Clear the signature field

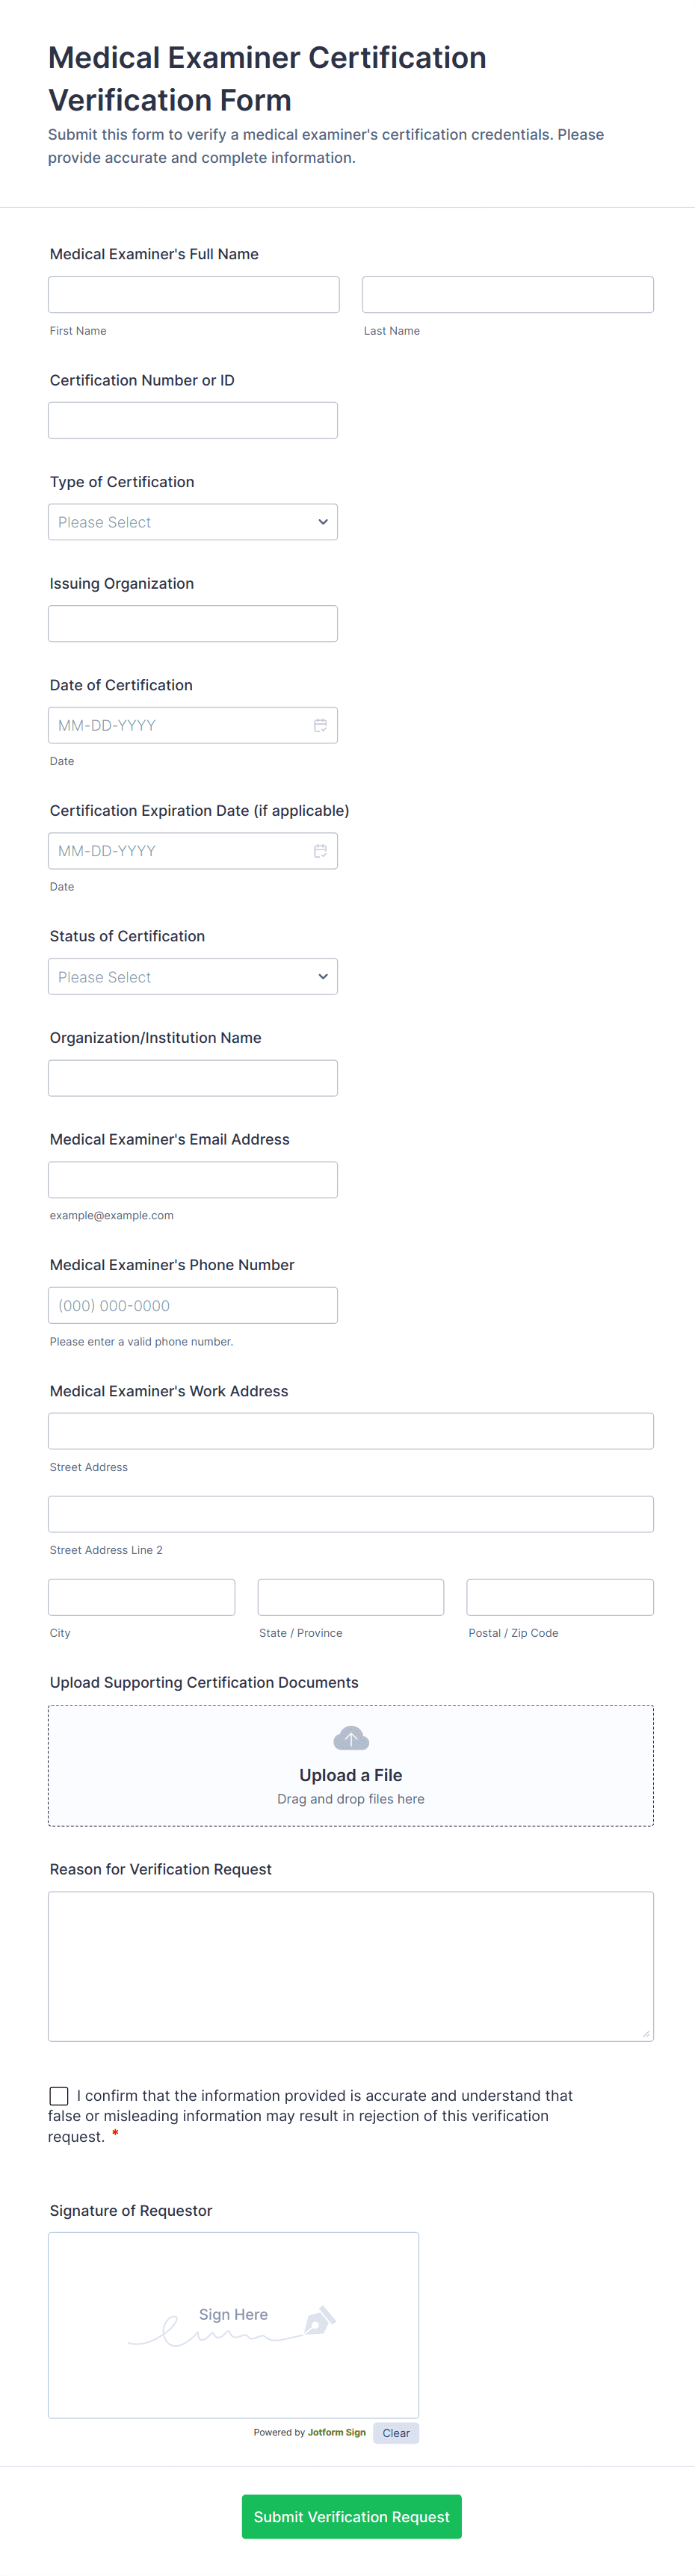coord(396,2433)
